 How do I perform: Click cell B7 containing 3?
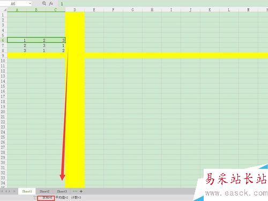(x=36, y=46)
